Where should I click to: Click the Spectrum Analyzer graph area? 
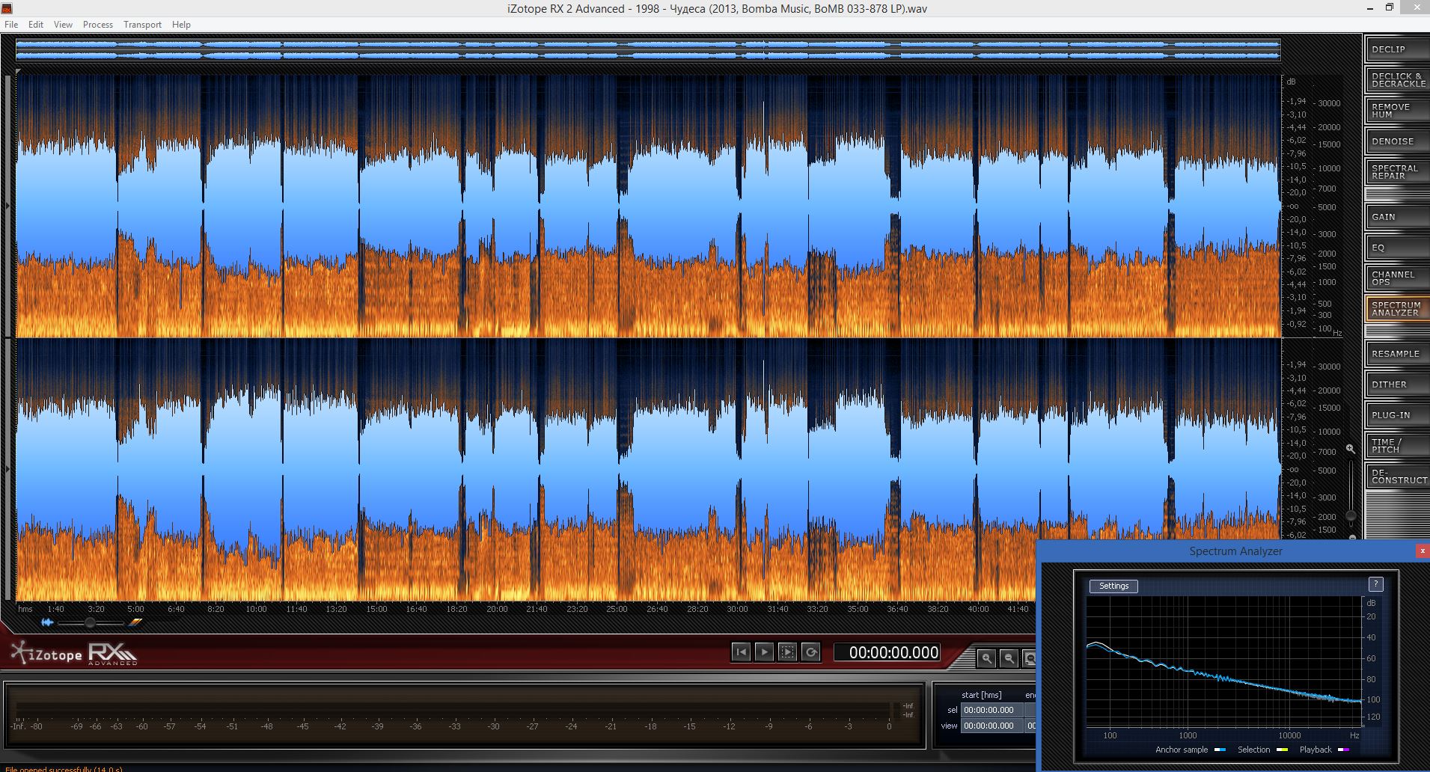1223,662
